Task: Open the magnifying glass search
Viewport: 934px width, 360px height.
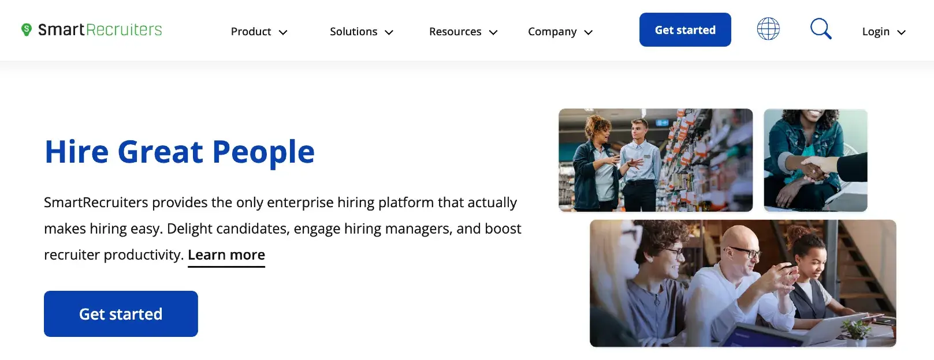Action: click(x=821, y=29)
